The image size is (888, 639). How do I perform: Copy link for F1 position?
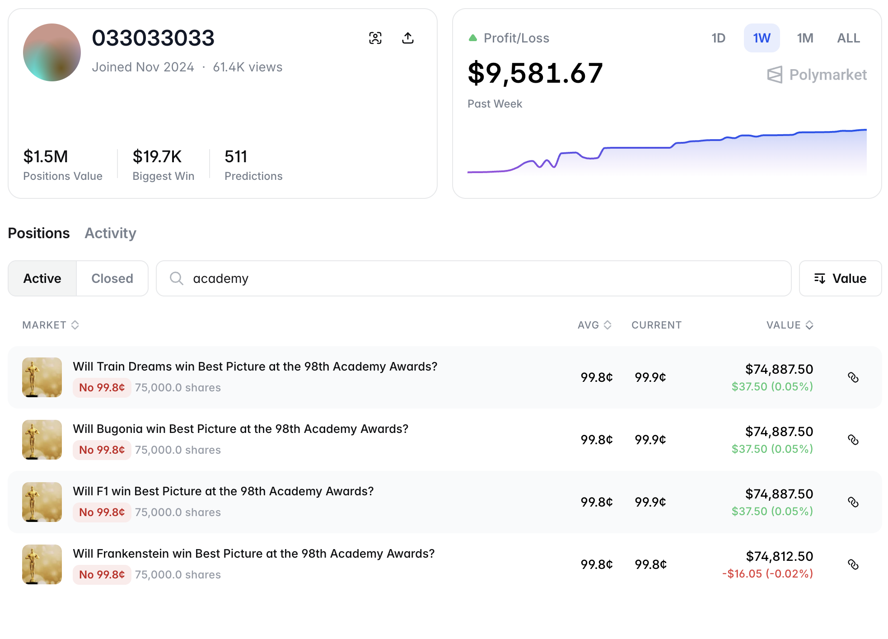[x=853, y=502]
